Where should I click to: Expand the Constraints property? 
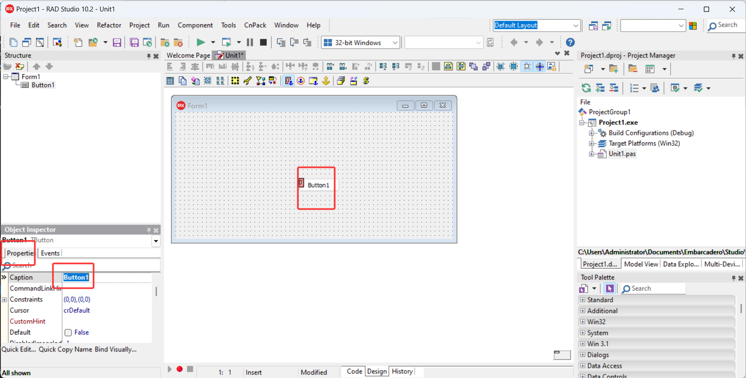click(5, 300)
